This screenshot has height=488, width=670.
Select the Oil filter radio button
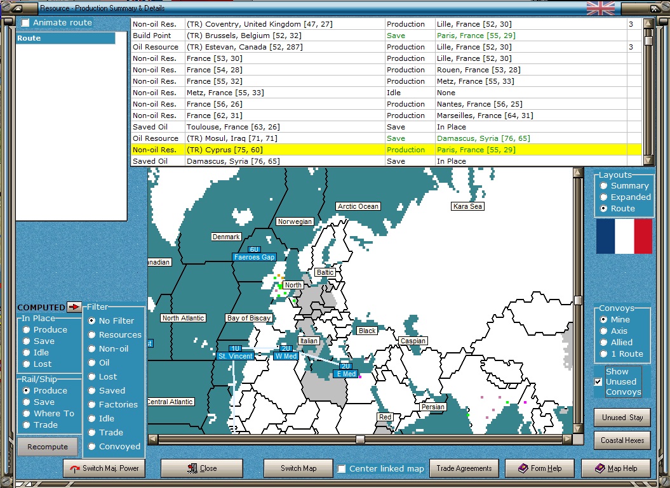[92, 363]
